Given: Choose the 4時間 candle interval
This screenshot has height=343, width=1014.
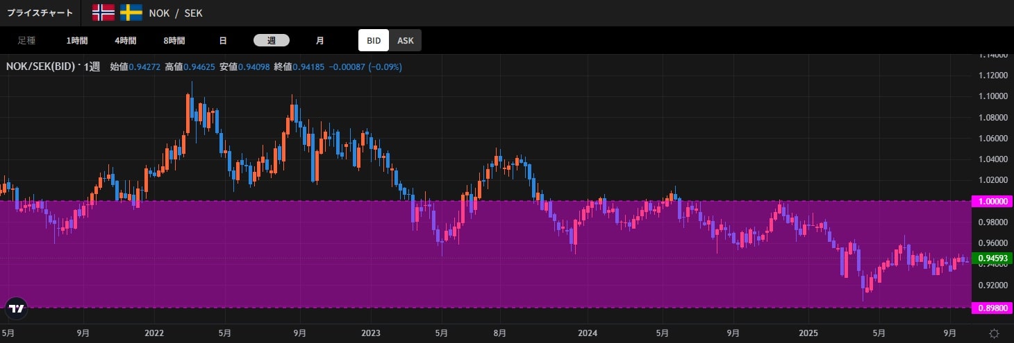Looking at the screenshot, I should pyautogui.click(x=126, y=40).
